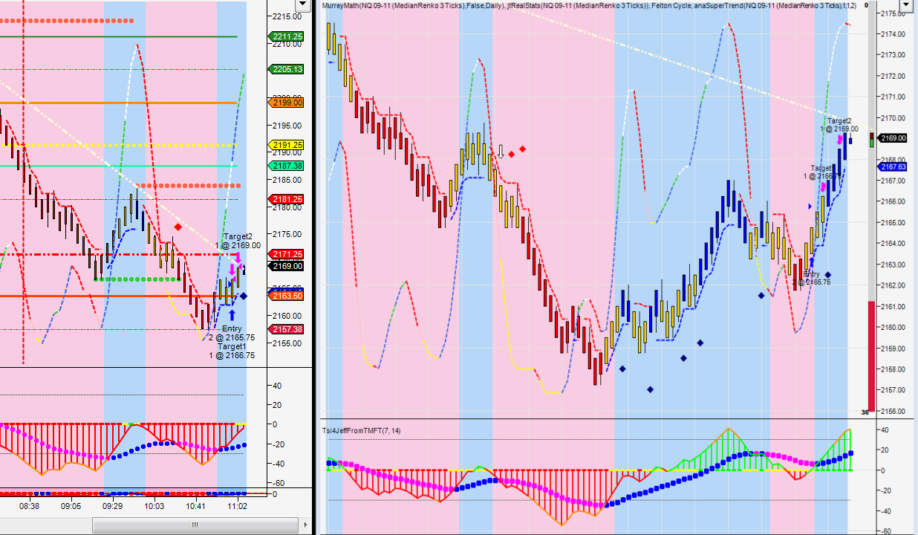918x535 pixels.
Task: Click the red diamond marker in left chart
Action: click(x=178, y=227)
